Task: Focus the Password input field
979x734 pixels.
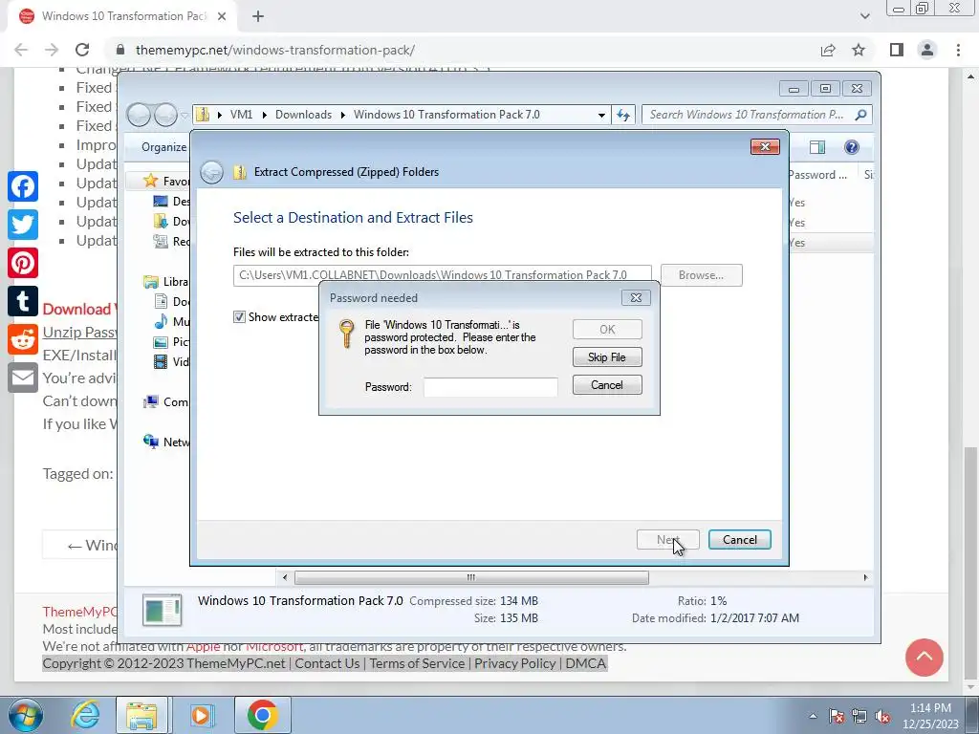Action: [490, 387]
